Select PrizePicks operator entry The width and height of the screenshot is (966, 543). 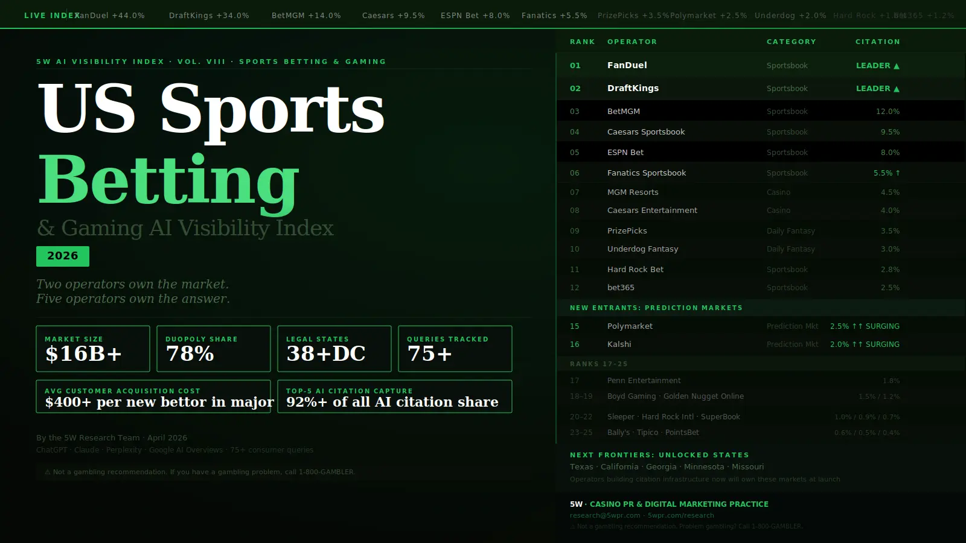[x=627, y=231]
